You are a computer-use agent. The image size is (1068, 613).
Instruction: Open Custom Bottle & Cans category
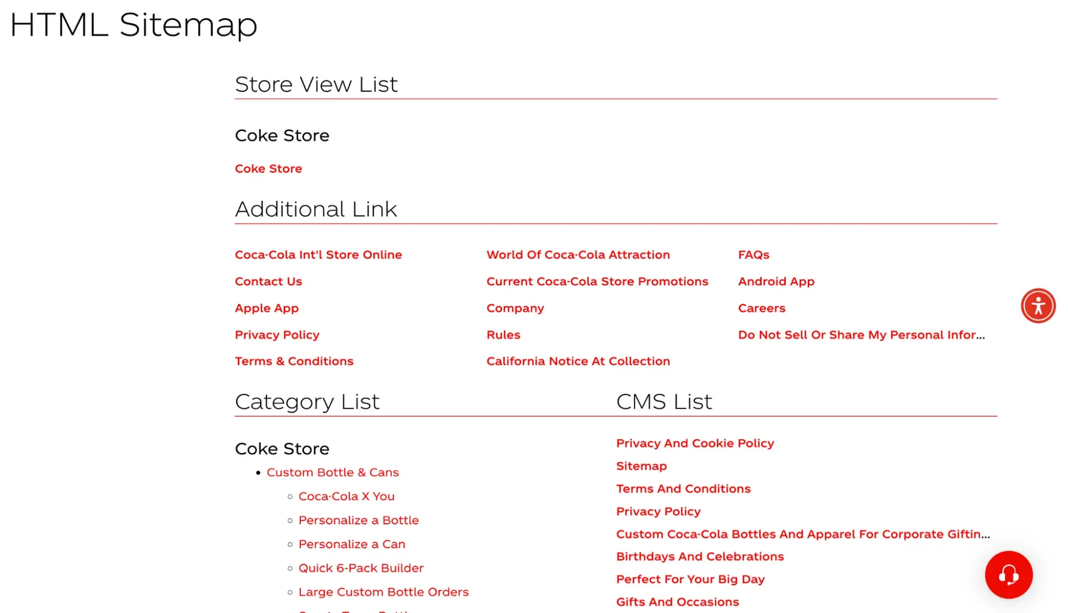point(332,472)
